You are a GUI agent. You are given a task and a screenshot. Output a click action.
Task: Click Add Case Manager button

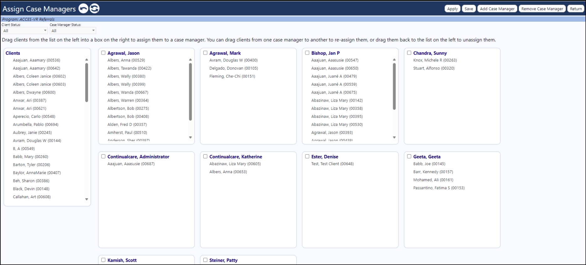coord(497,9)
